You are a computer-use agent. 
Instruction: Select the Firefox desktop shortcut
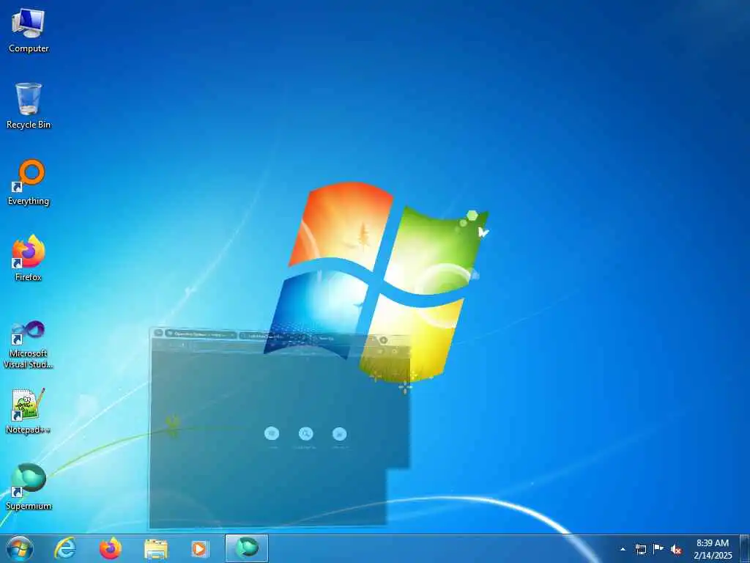click(29, 258)
